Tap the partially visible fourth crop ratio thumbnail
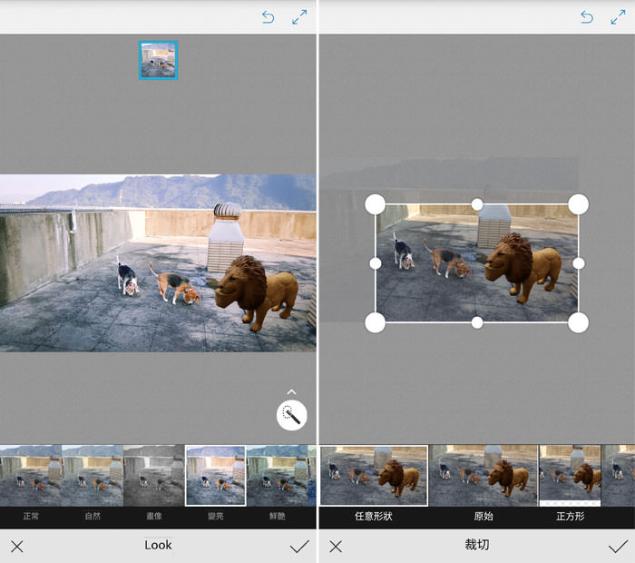The width and height of the screenshot is (635, 563). coord(619,476)
